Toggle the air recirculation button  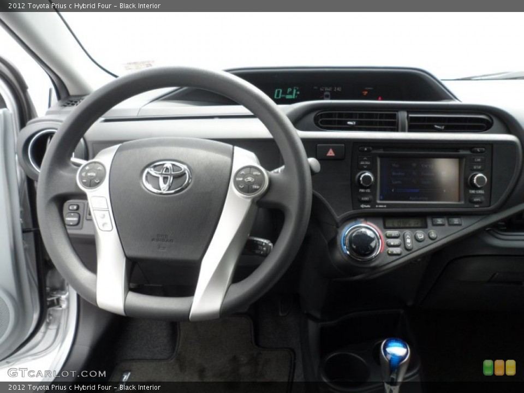click(x=420, y=236)
